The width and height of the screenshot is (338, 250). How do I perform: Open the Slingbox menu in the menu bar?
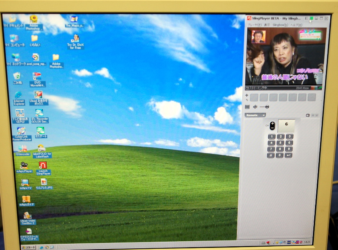point(280,25)
